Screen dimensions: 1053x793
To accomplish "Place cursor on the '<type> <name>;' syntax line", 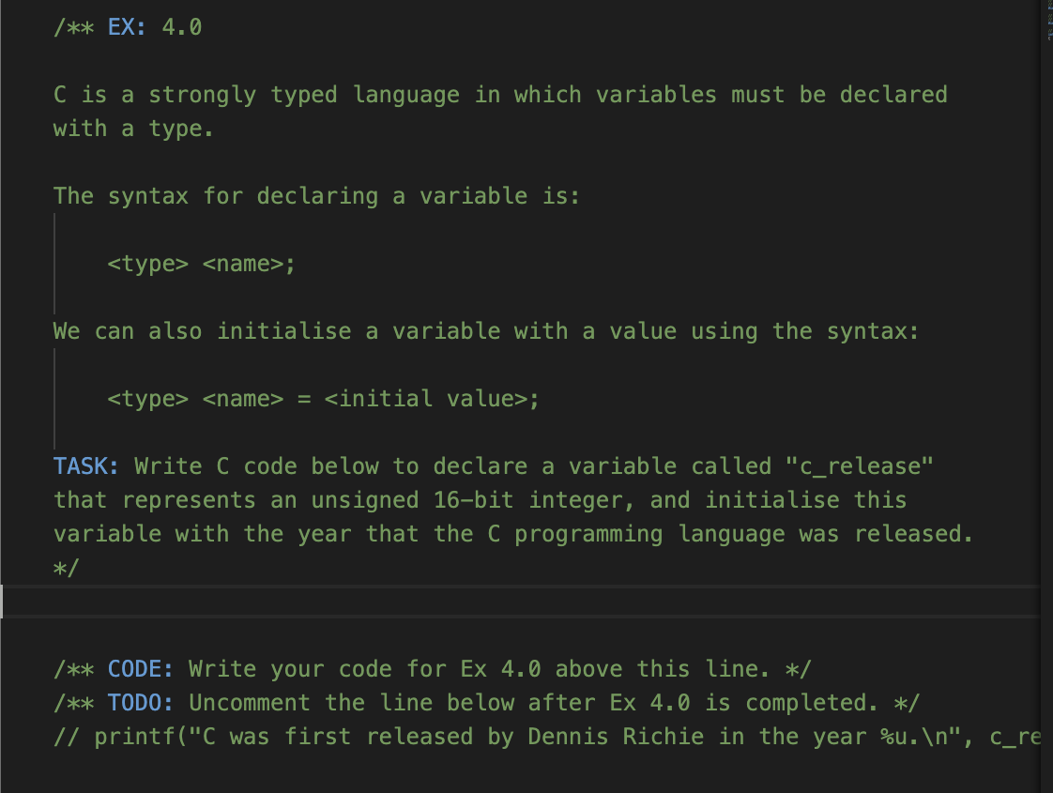I will coord(200,264).
